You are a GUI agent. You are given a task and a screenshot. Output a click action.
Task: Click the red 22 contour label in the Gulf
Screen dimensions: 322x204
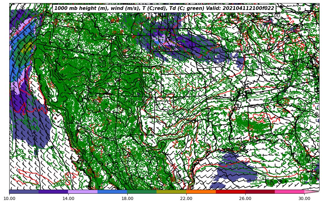point(247,161)
